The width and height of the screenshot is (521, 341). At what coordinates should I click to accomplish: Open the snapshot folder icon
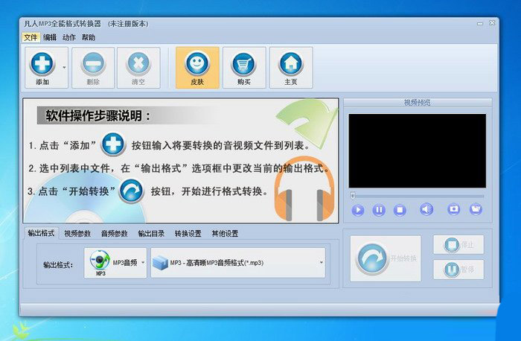tap(476, 209)
